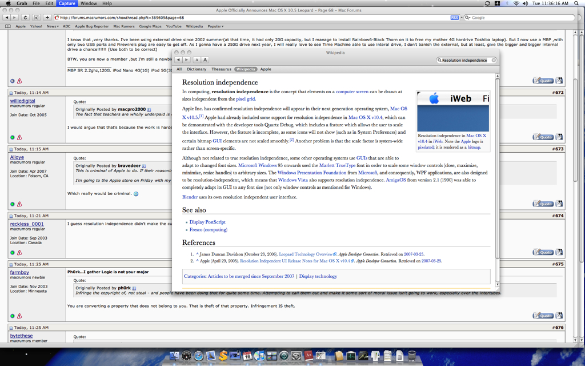Viewport: 585px width, 366px height.
Task: Open the Apple menu
Action: [x=8, y=3]
